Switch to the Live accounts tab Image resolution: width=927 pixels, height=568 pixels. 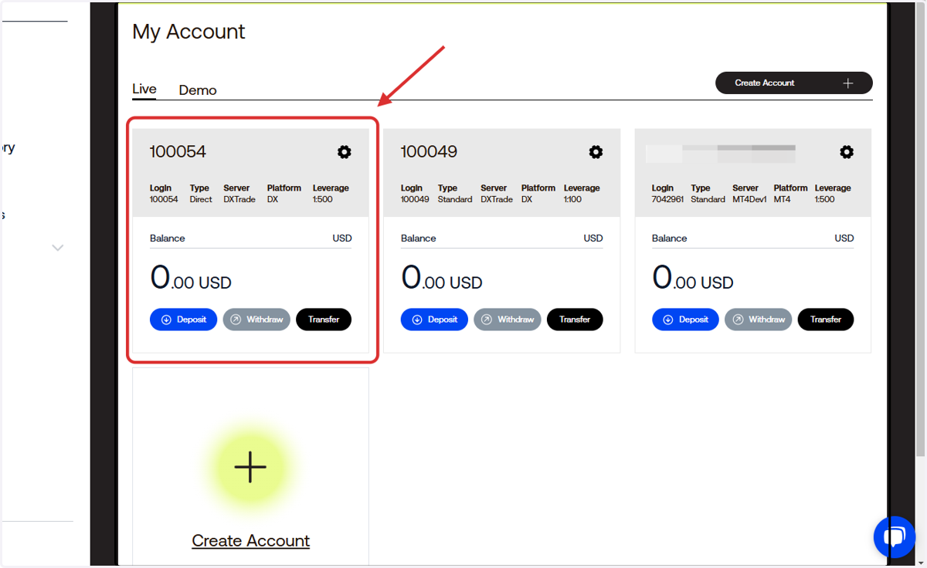click(144, 90)
